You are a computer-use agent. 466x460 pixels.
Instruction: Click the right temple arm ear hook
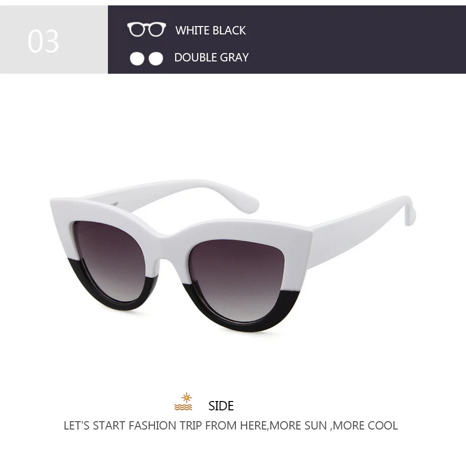point(410,210)
